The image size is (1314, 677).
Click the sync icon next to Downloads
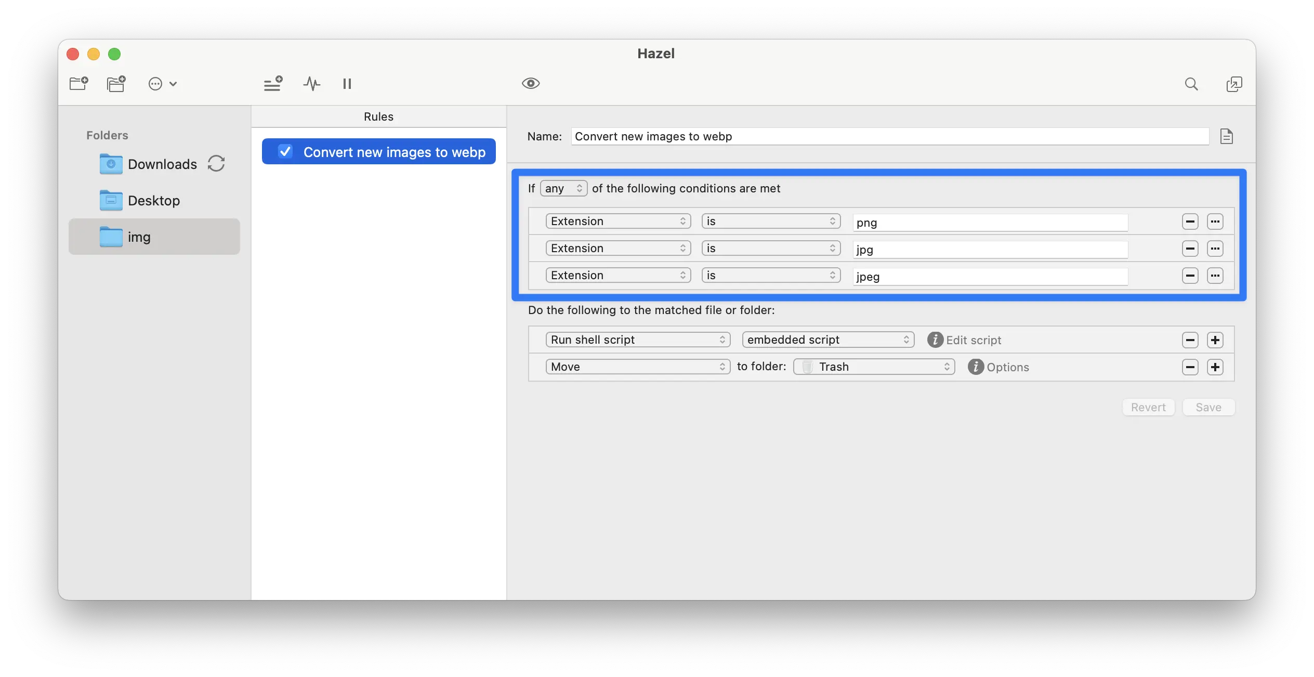click(216, 164)
